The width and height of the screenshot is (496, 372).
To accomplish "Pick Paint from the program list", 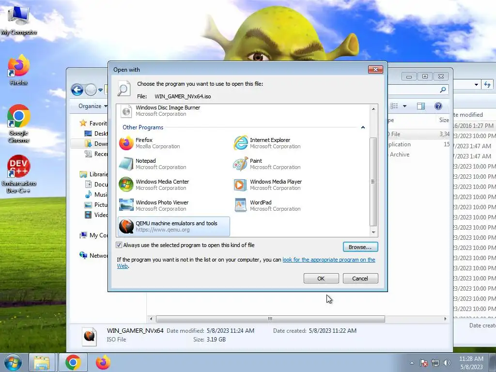I will pos(288,164).
